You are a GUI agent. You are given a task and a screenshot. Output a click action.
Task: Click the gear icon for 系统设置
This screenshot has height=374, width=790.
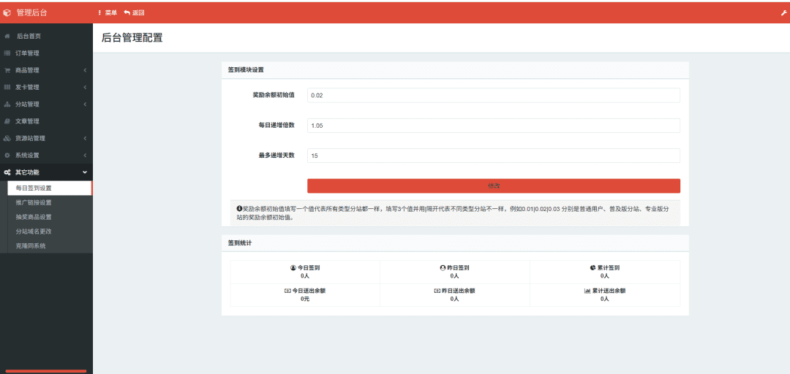[7, 155]
